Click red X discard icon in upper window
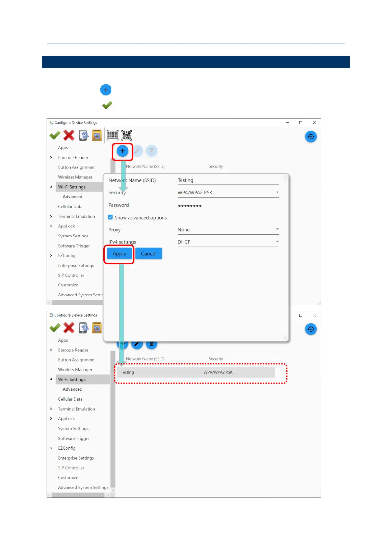 click(x=69, y=135)
